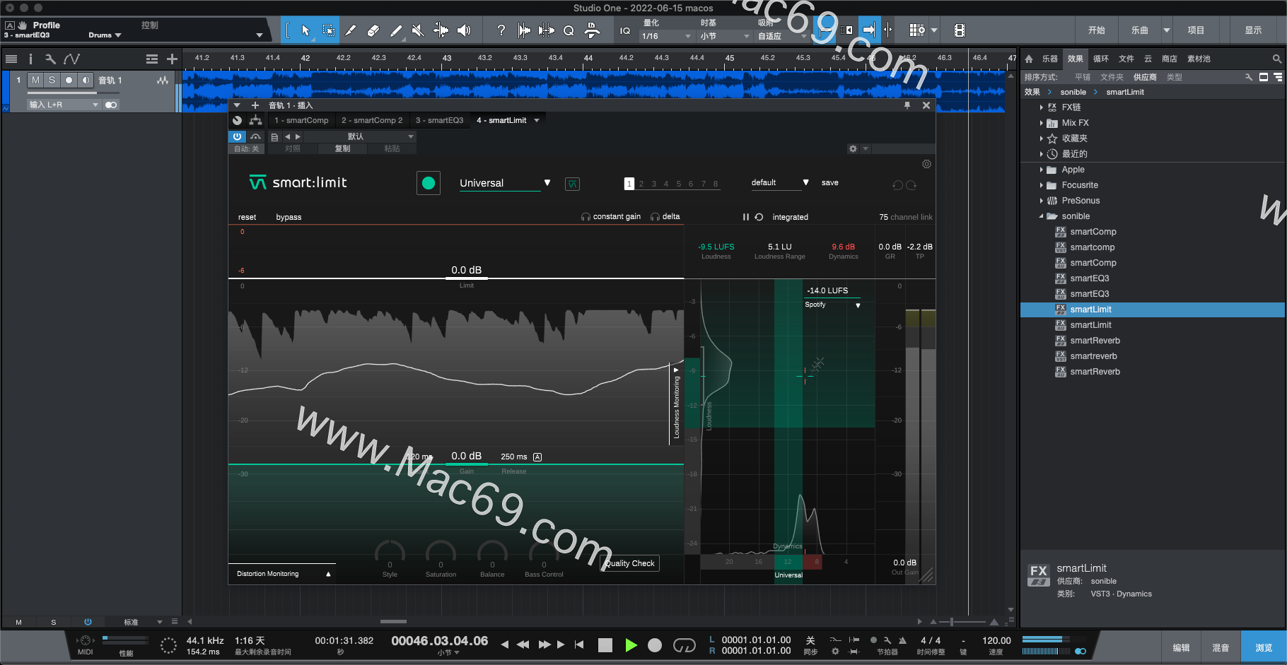Solo track 1 with S button
Screen dimensions: 1287x665
52,81
